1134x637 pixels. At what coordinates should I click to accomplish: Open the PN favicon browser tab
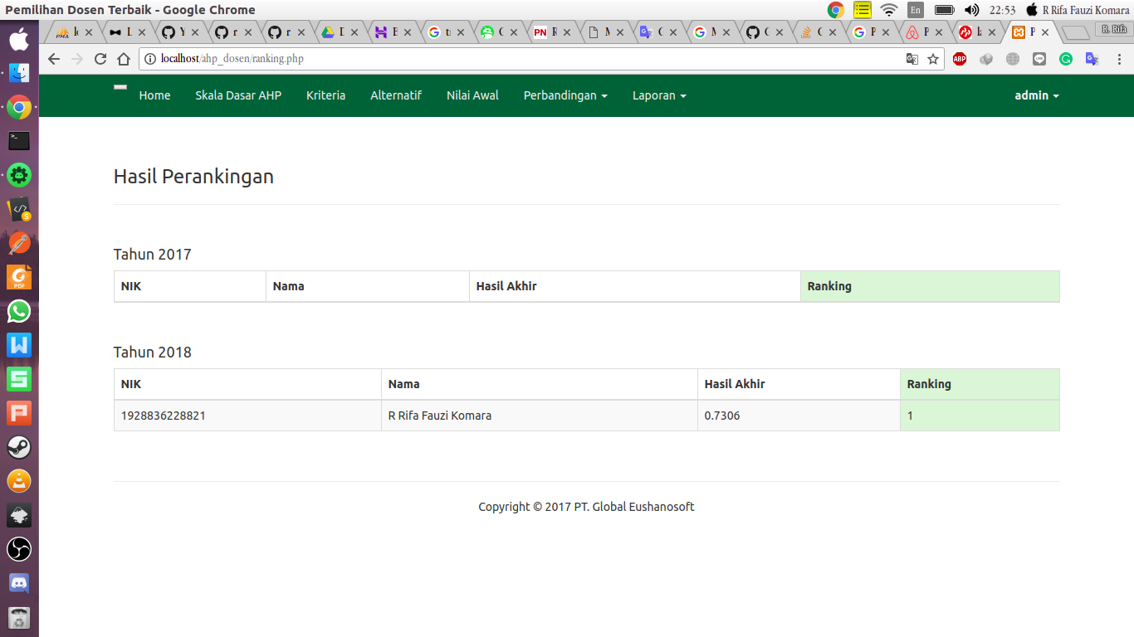[x=552, y=32]
